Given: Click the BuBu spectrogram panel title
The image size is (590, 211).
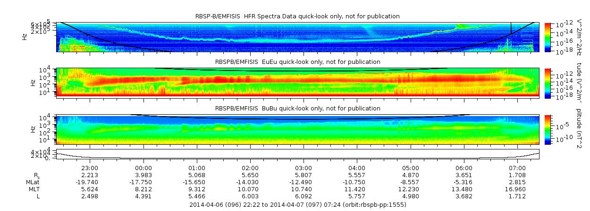Looking at the screenshot, I should click(x=297, y=109).
